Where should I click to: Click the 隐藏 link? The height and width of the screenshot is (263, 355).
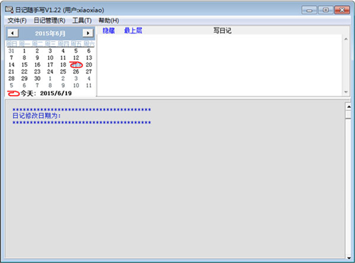tap(109, 30)
